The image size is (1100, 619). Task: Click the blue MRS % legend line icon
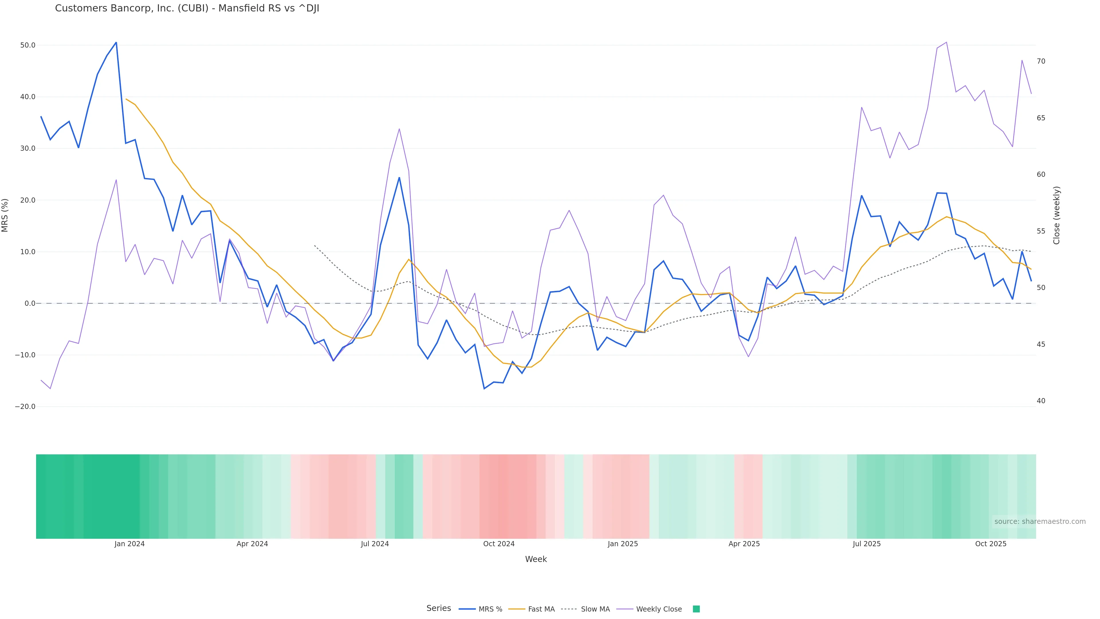coord(467,609)
